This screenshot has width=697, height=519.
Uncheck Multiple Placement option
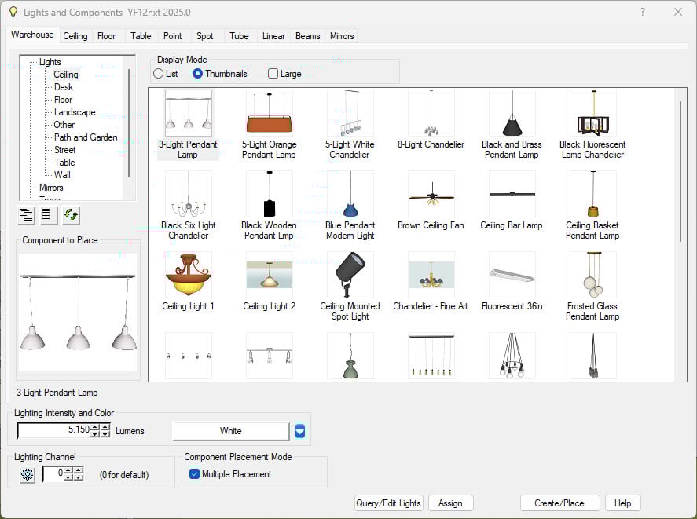pyautogui.click(x=195, y=474)
